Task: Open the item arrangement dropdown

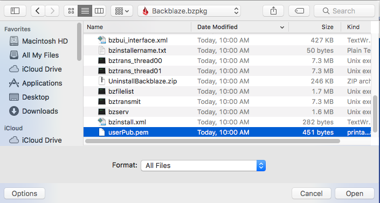Action: pos(122,11)
